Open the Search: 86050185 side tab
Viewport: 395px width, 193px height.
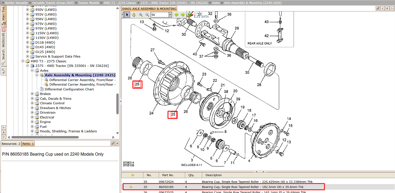pyautogui.click(x=3, y=47)
